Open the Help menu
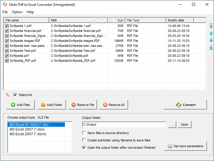The width and height of the screenshot is (214, 161). (x=30, y=12)
